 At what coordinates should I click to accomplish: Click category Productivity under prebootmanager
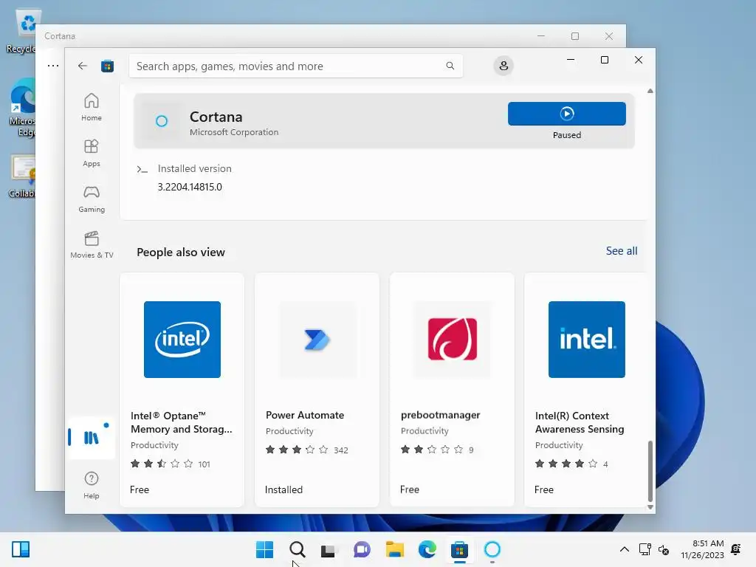pyautogui.click(x=425, y=430)
